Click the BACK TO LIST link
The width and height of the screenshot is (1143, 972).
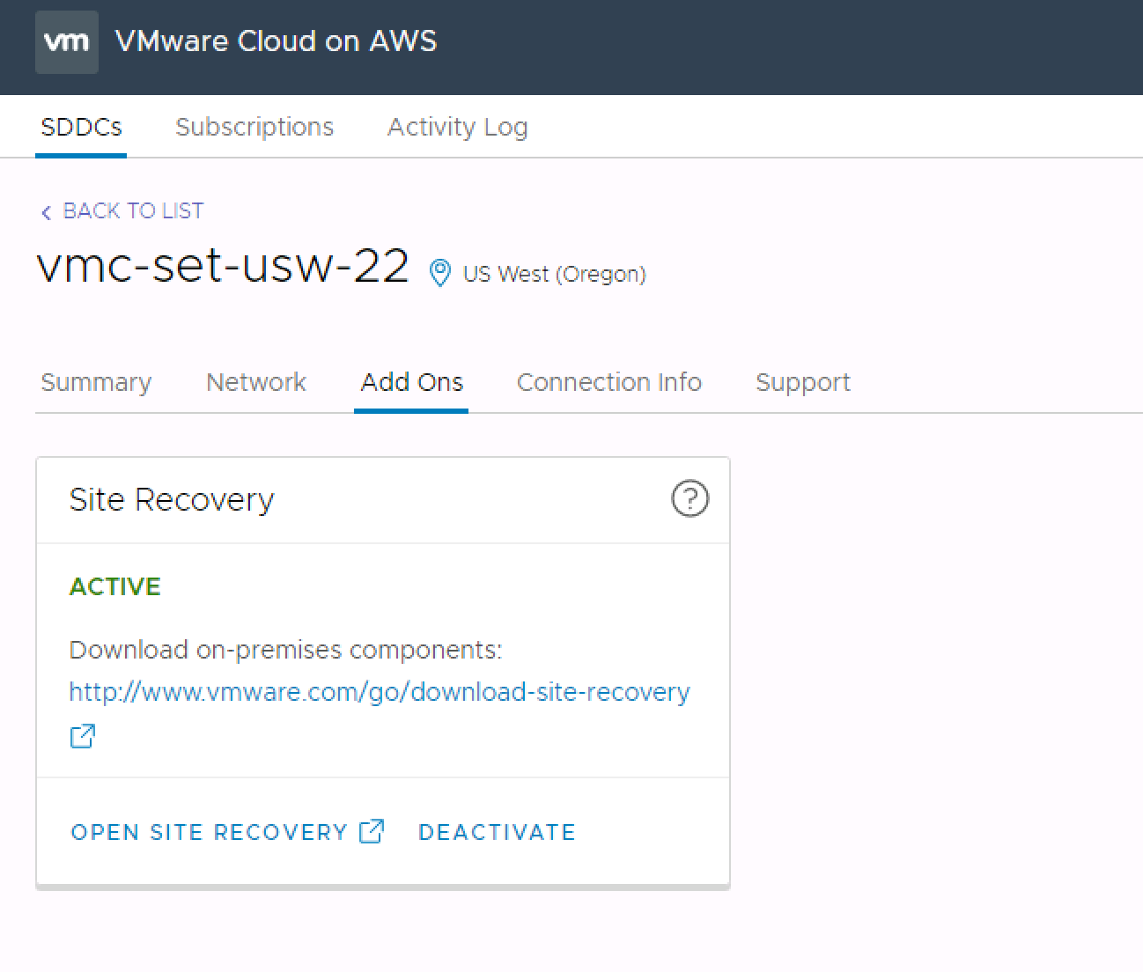tap(133, 211)
